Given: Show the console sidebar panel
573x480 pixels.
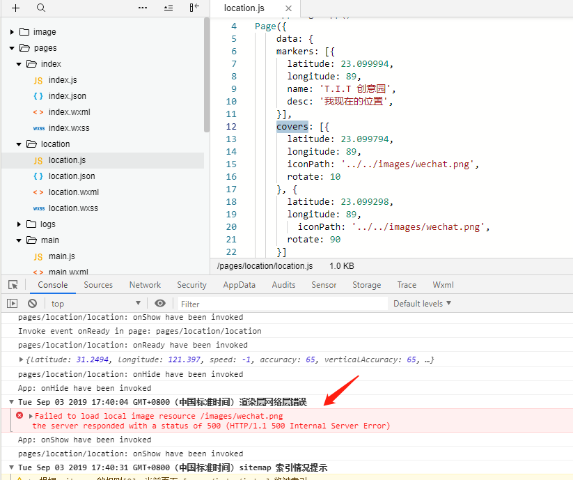Looking at the screenshot, I should 12,304.
